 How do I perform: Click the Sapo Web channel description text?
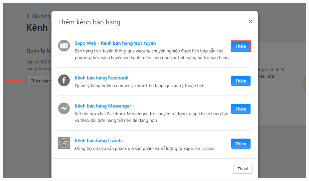152,54
